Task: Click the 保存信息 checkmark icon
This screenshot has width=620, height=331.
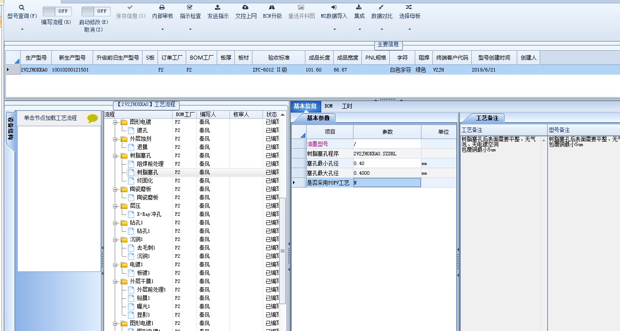Action: [130, 8]
